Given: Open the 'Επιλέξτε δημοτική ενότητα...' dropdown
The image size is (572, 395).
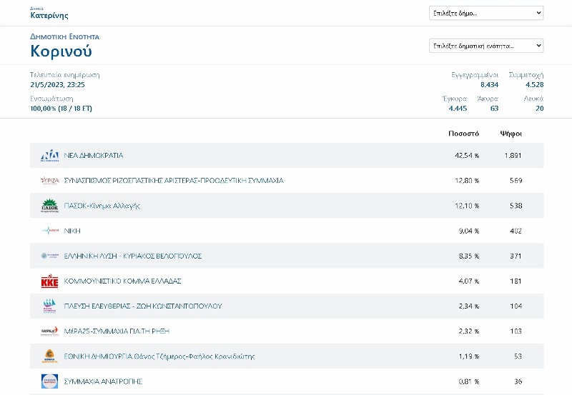Looking at the screenshot, I should (486, 46).
